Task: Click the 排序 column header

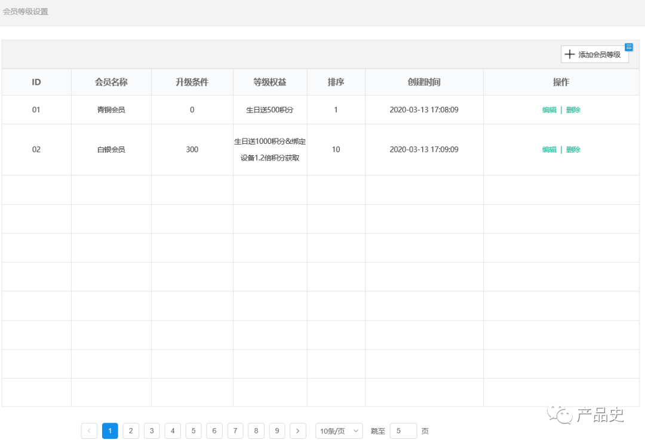Action: click(x=336, y=82)
